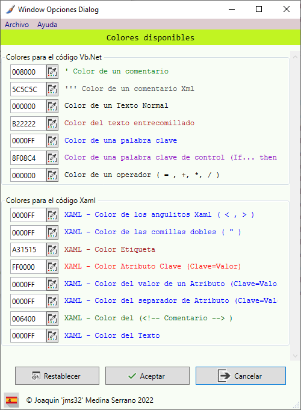Click the Cancelar button

[241, 376]
